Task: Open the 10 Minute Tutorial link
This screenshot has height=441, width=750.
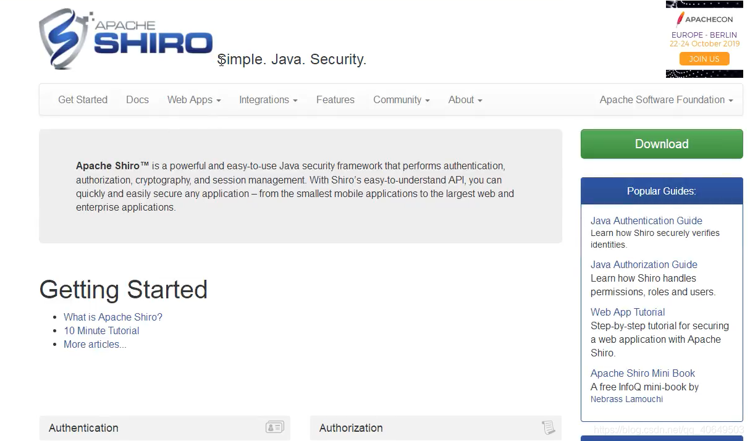Action: 101,330
